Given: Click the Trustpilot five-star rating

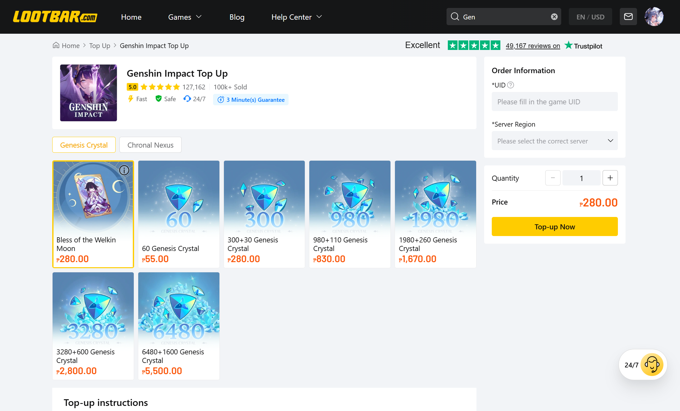Looking at the screenshot, I should coord(474,45).
